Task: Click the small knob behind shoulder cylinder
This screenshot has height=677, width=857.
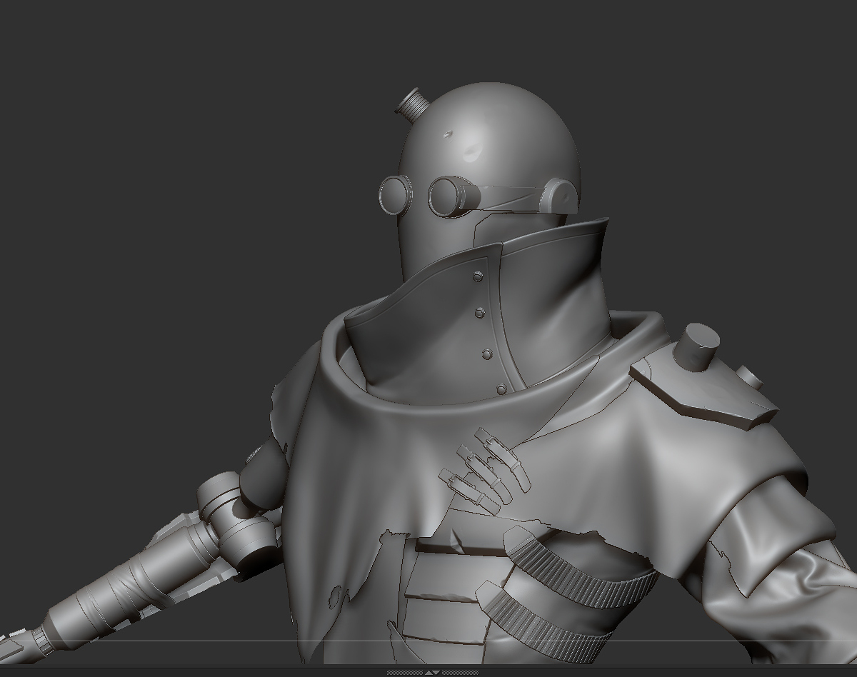Action: click(748, 377)
